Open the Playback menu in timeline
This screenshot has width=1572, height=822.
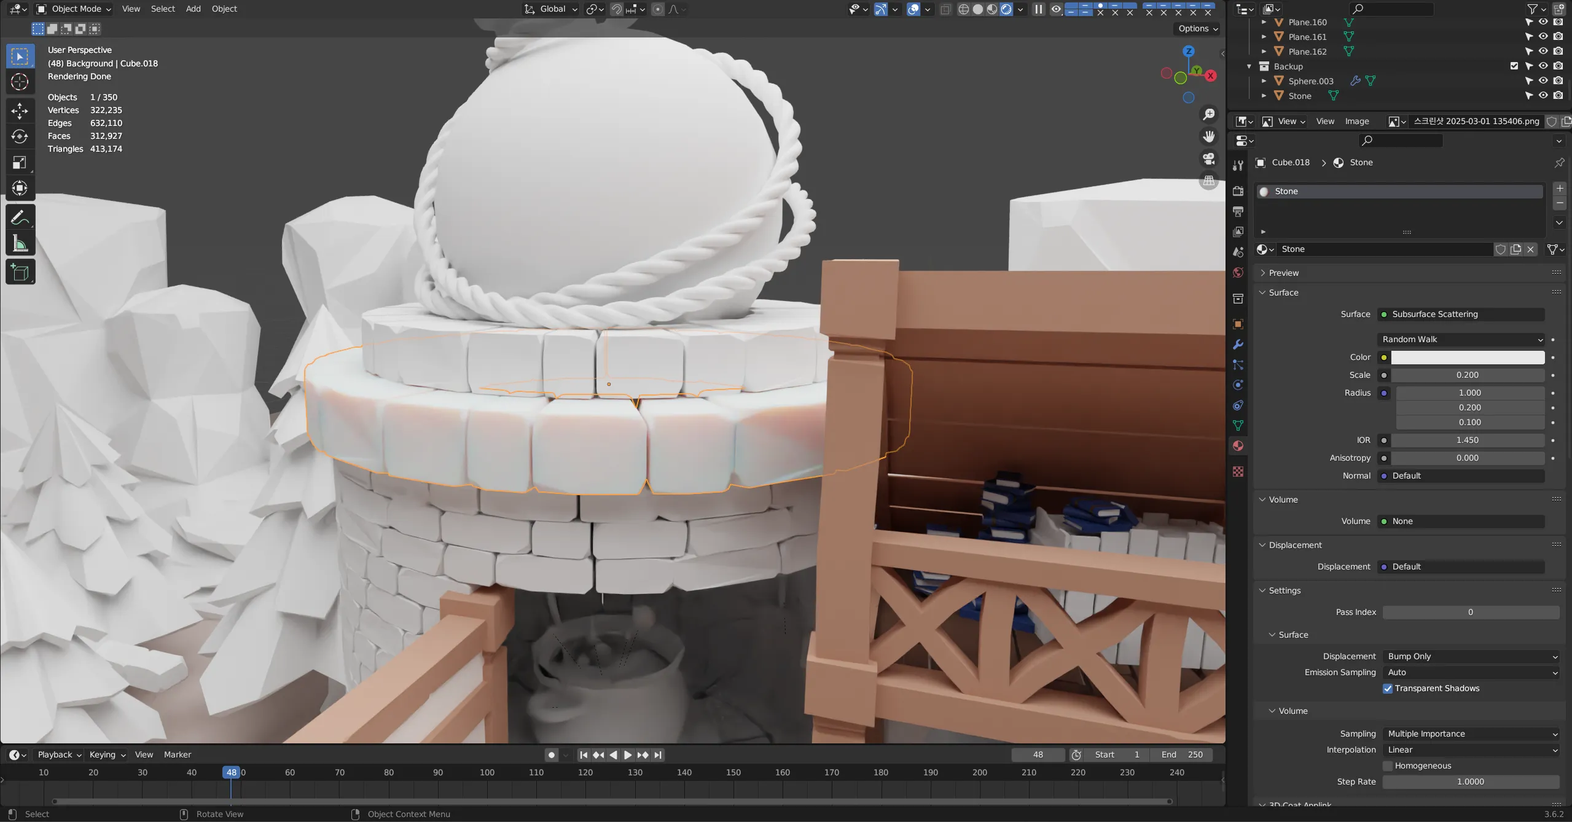click(59, 754)
